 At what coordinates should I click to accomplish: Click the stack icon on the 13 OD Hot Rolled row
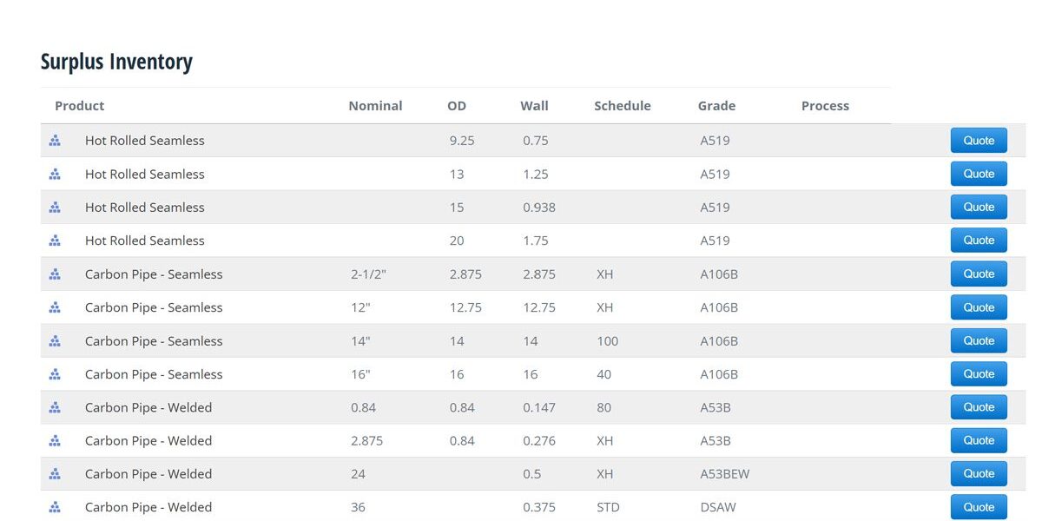(x=55, y=175)
